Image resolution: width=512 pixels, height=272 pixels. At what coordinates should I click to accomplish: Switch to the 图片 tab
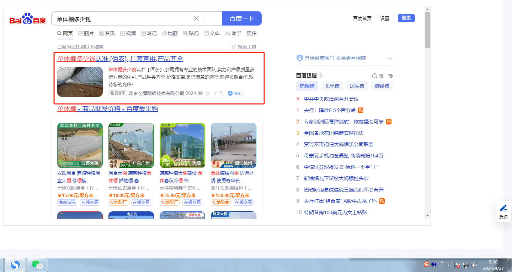[86, 33]
